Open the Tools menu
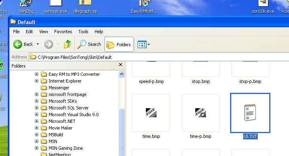 click(x=83, y=32)
